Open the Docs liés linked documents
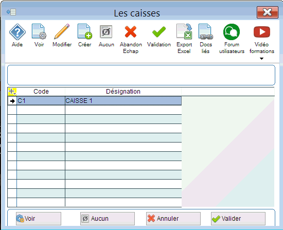The width and height of the screenshot is (283, 230). [206, 31]
